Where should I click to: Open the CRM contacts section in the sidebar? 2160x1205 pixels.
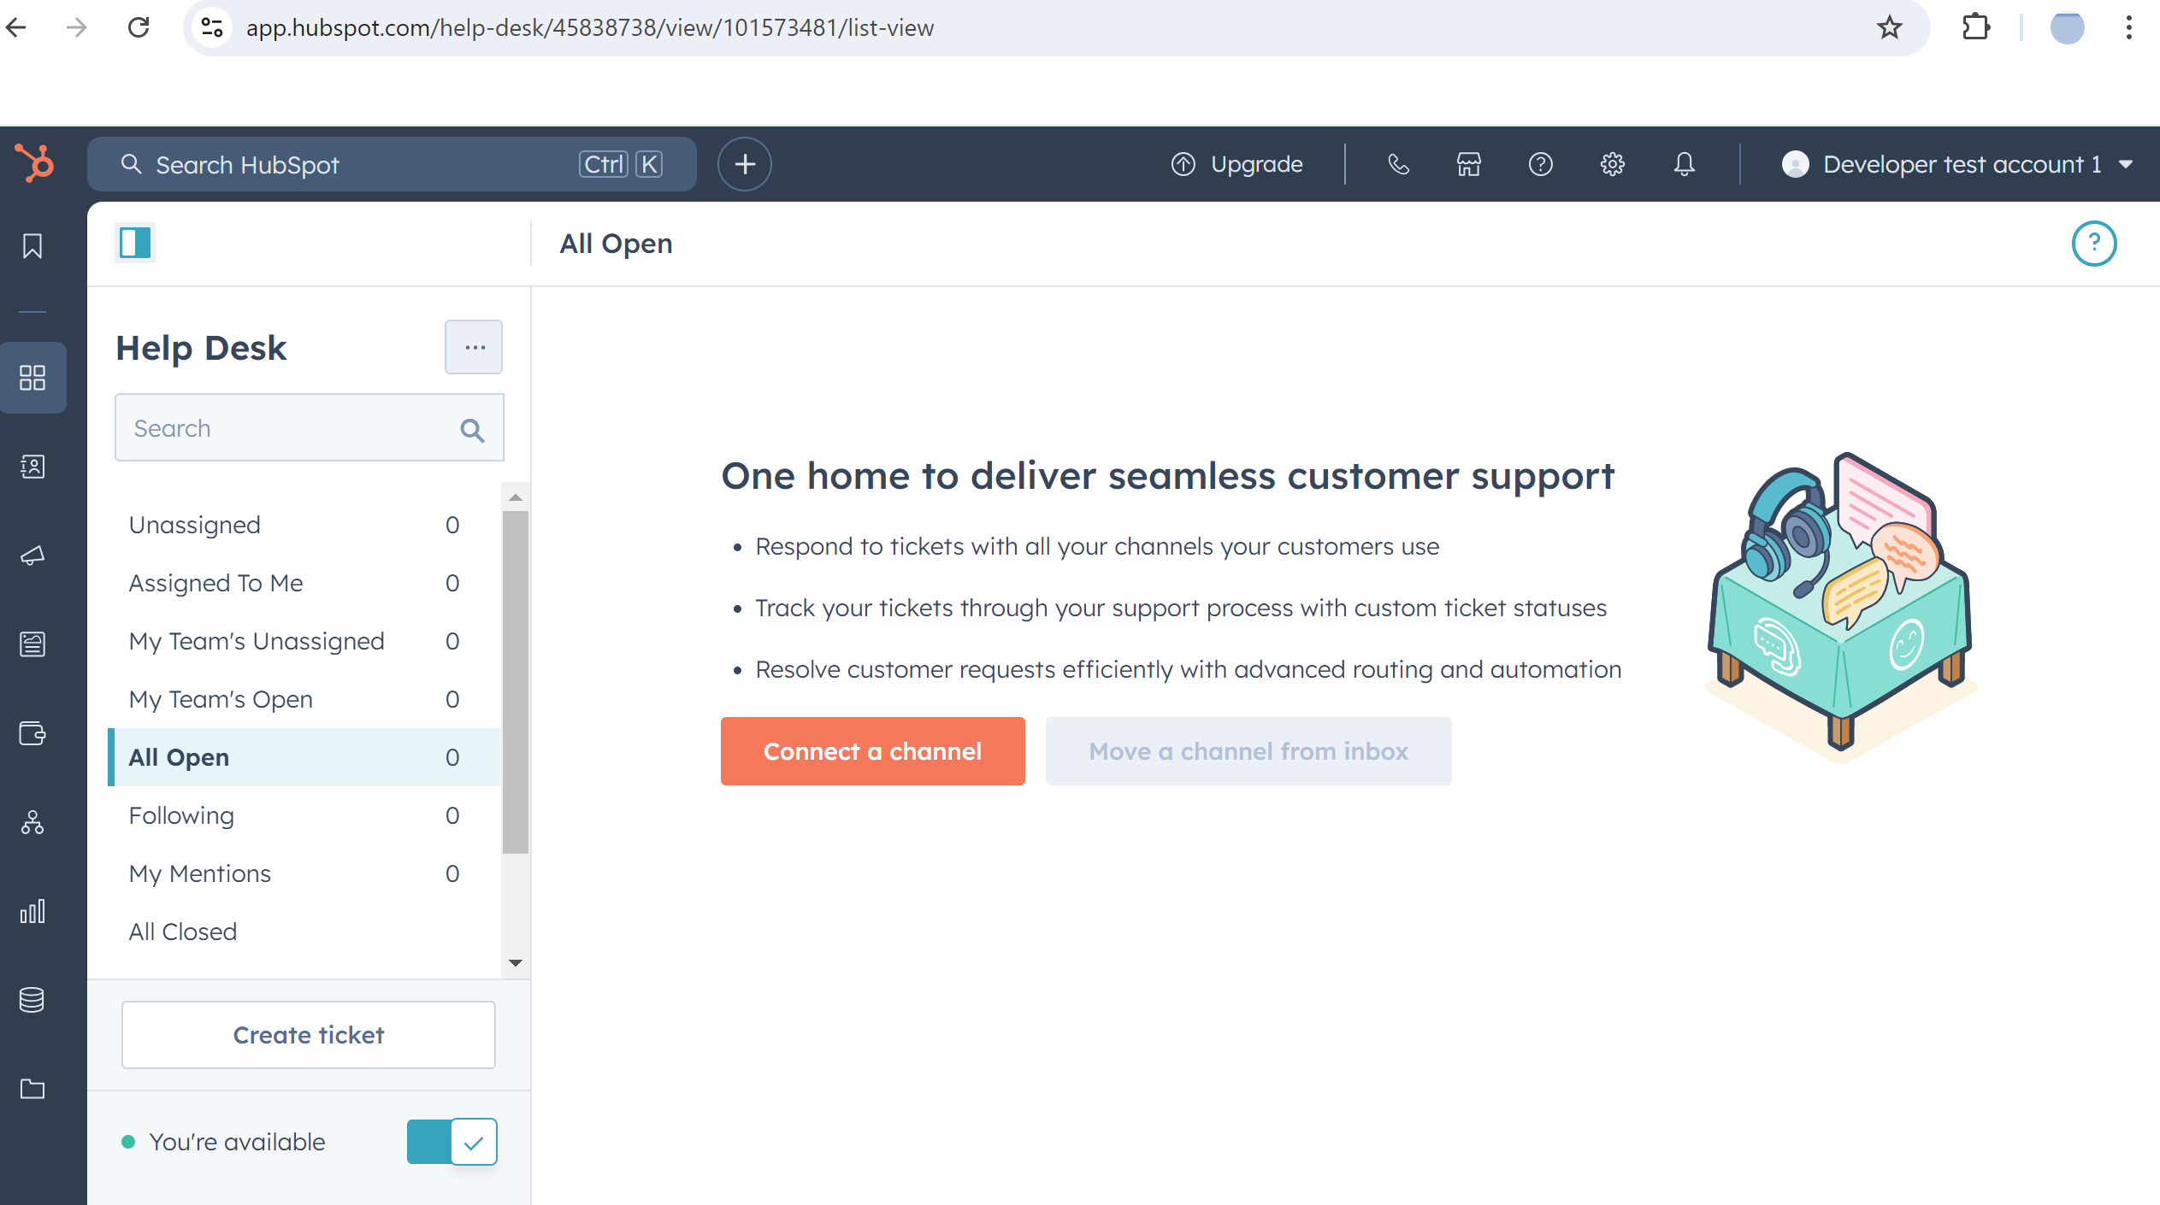32,467
